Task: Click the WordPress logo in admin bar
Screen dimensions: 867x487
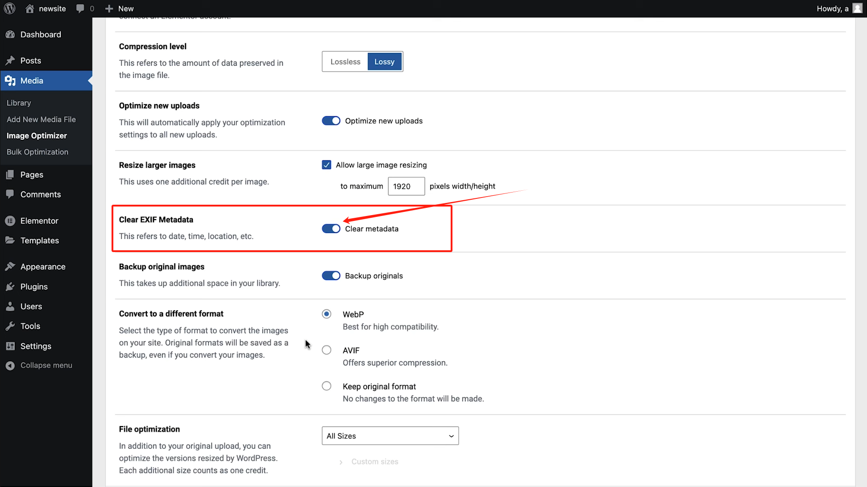Action: tap(9, 8)
